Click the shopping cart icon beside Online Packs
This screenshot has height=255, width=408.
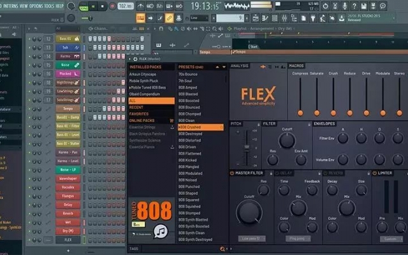click(x=171, y=120)
